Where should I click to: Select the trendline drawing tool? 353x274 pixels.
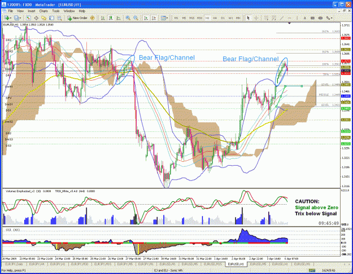[x=282, y=18]
